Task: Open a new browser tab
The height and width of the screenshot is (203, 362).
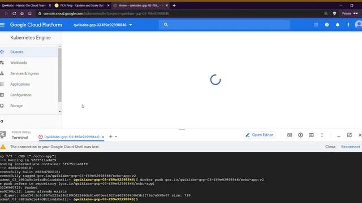Action: (174, 5)
